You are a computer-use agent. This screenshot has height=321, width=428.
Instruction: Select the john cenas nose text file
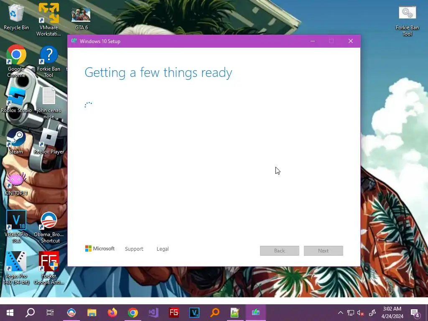[48, 103]
